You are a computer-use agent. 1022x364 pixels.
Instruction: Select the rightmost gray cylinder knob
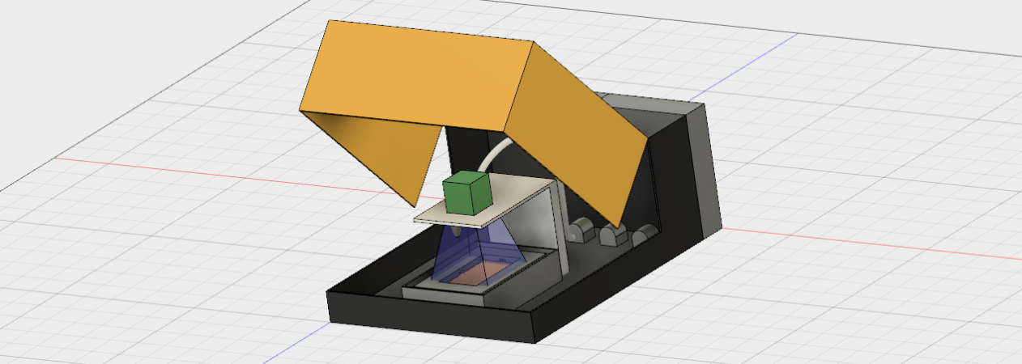[645, 235]
